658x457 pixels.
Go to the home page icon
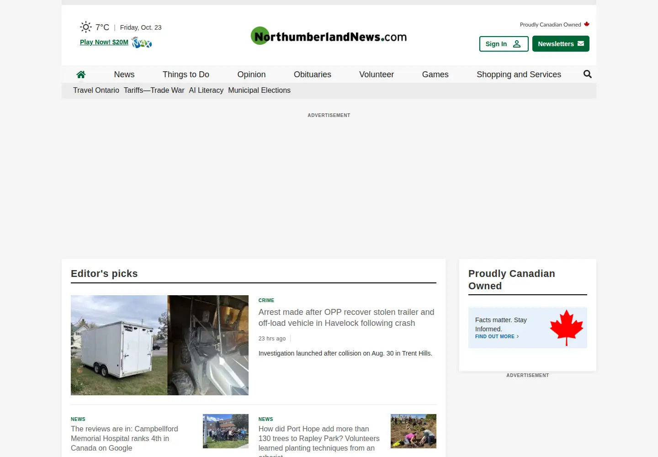coord(81,74)
